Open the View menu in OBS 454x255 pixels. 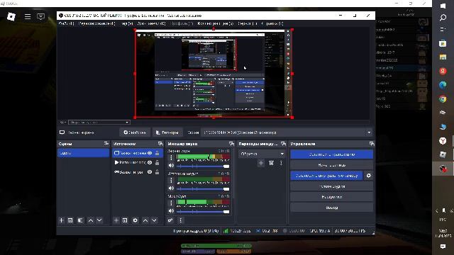click(127, 23)
